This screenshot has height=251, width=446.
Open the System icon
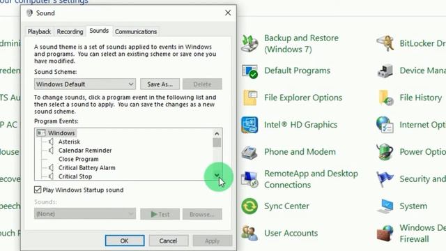pyautogui.click(x=385, y=206)
